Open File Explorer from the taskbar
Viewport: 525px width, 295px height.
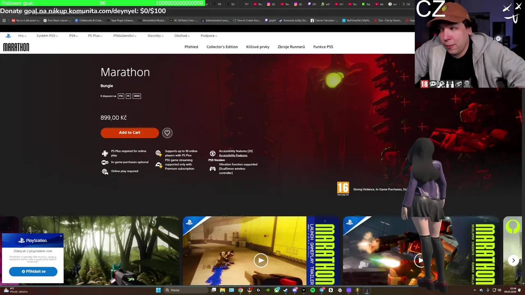click(222, 290)
